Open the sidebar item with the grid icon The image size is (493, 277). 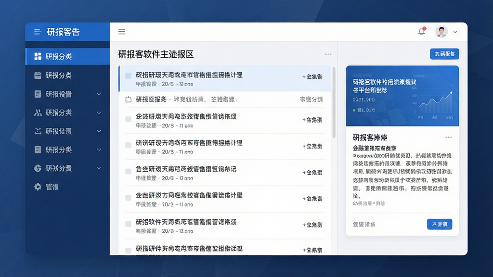[67, 57]
